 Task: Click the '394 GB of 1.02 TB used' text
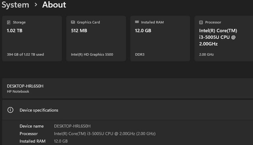pos(25,54)
